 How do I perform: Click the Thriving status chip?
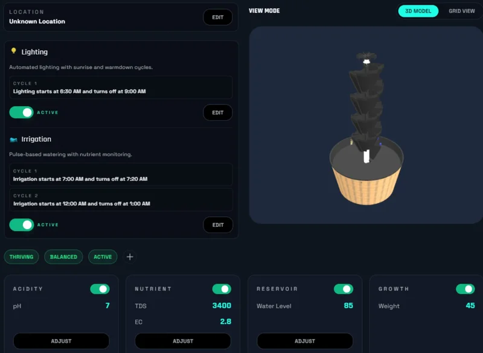coord(22,256)
